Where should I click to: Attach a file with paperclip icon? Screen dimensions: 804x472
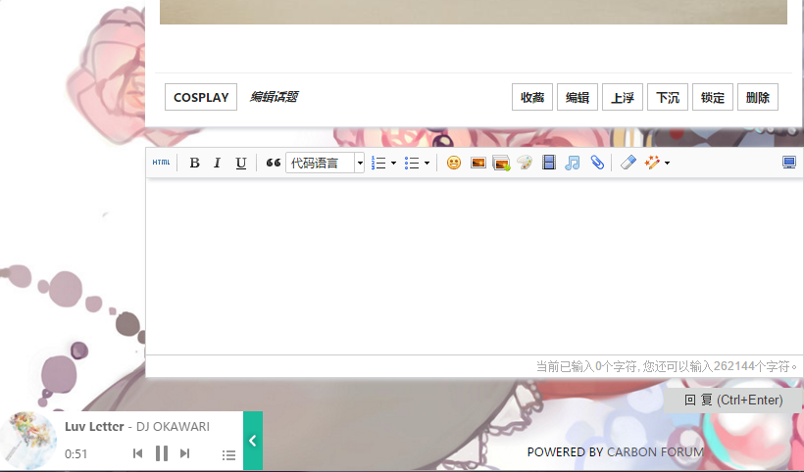point(597,163)
